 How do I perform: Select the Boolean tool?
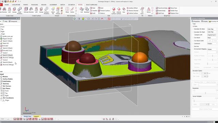pyautogui.click(x=87, y=10)
